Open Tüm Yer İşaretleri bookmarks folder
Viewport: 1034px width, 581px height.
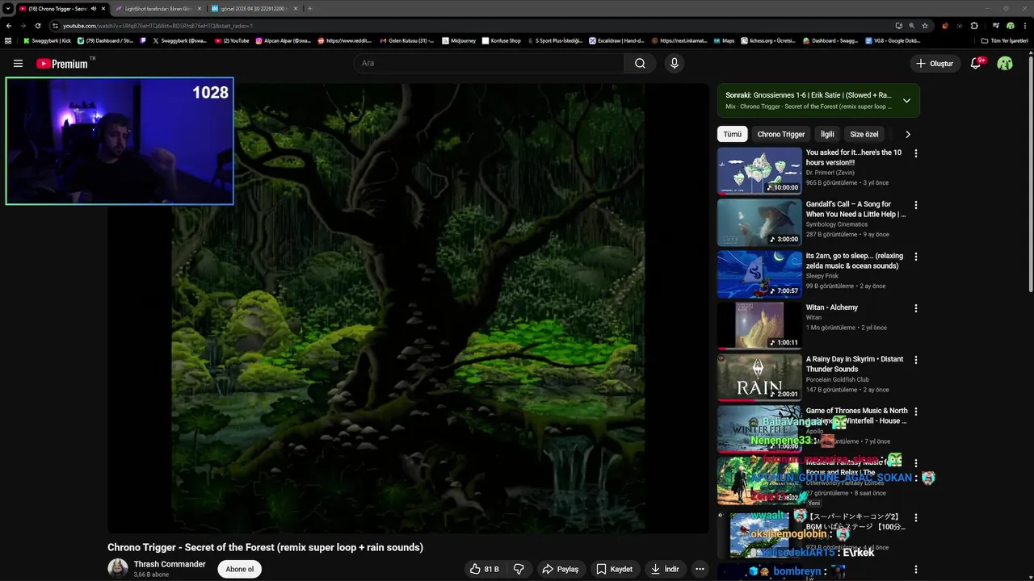[1005, 40]
